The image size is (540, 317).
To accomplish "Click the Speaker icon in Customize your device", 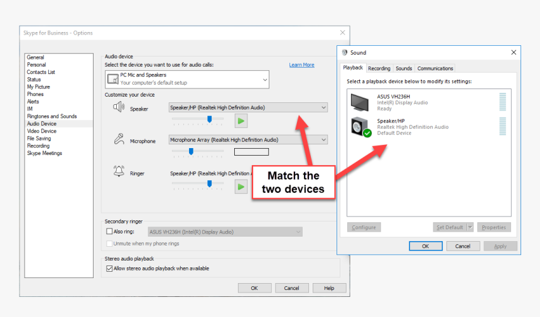I will pos(119,107).
